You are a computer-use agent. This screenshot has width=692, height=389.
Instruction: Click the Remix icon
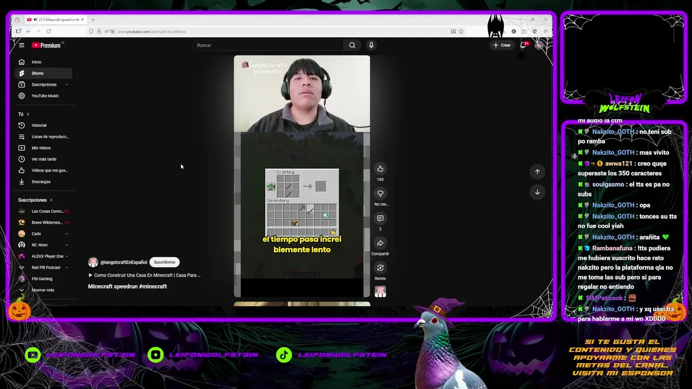coord(380,268)
